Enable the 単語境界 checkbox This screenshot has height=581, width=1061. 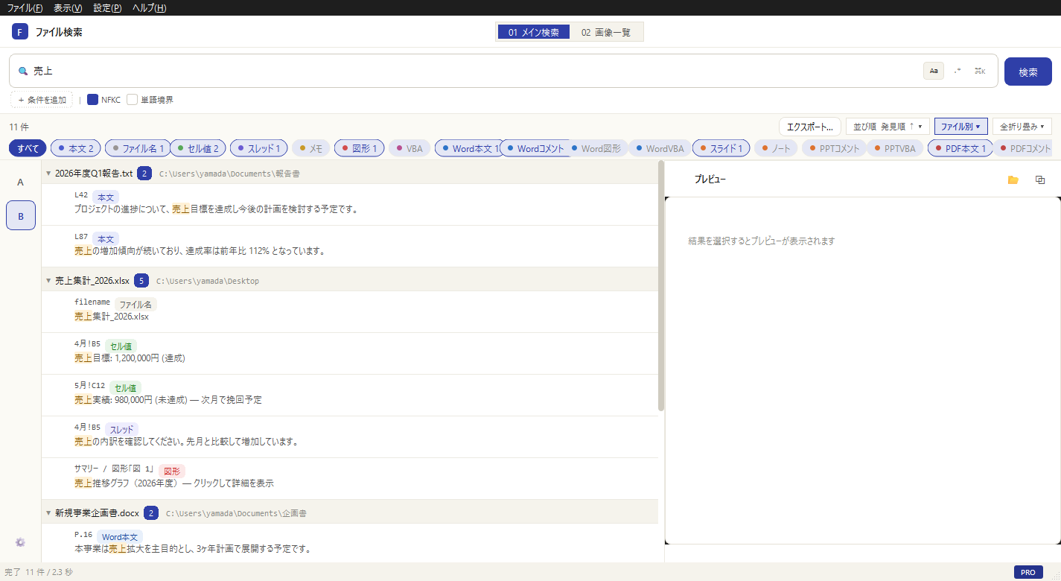pos(133,99)
